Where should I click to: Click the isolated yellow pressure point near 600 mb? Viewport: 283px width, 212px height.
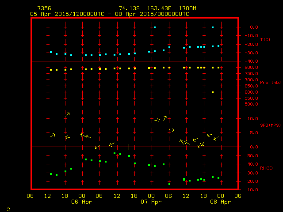click(x=213, y=92)
